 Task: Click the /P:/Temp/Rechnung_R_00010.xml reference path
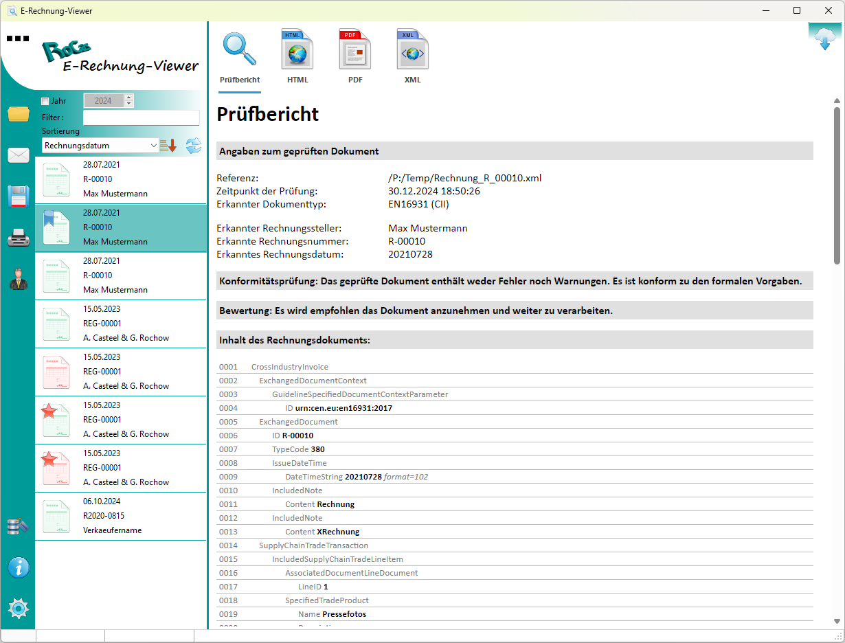[x=465, y=178]
